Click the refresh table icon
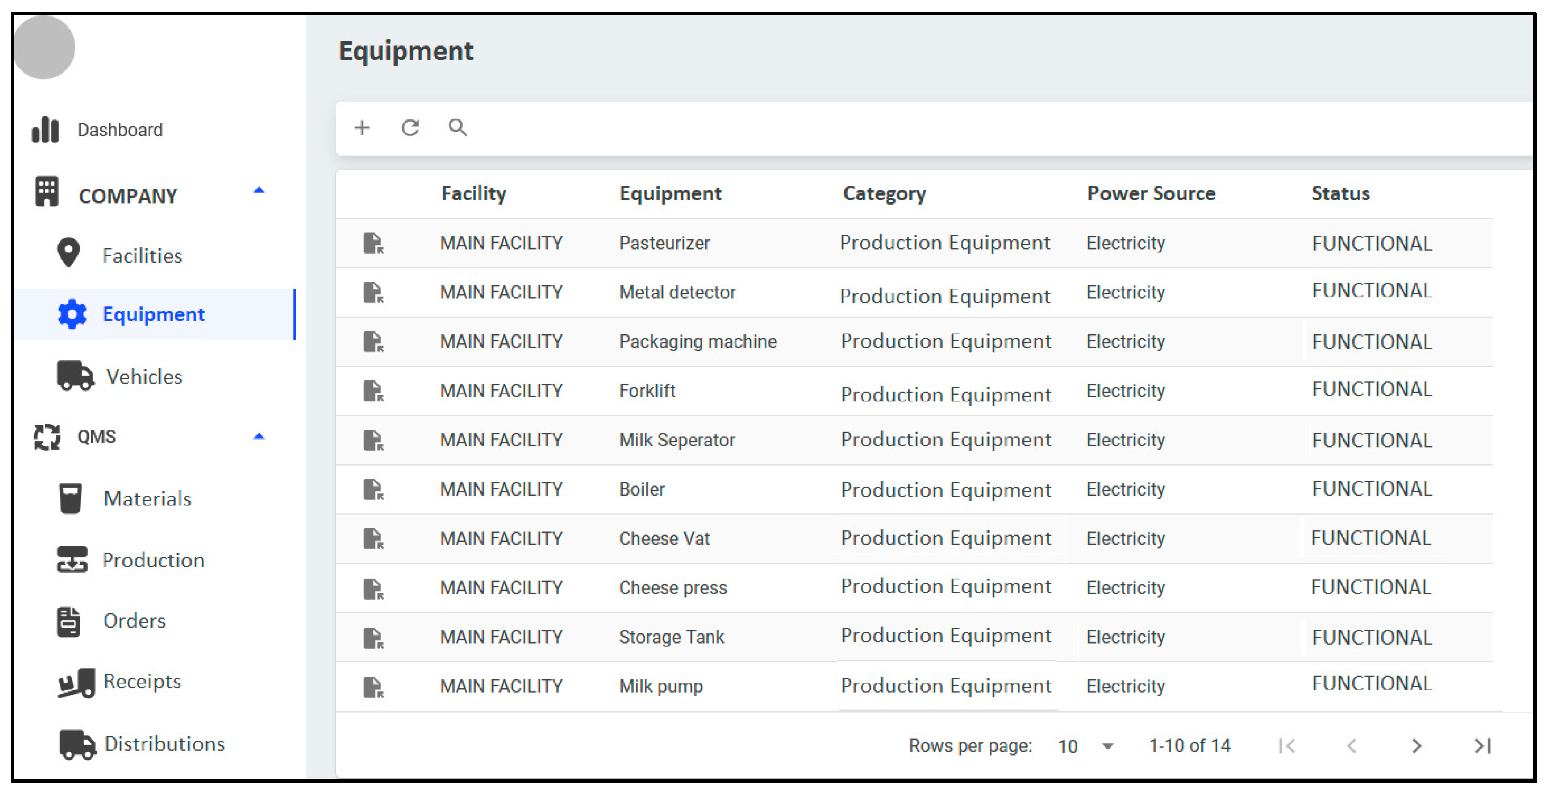 point(410,128)
